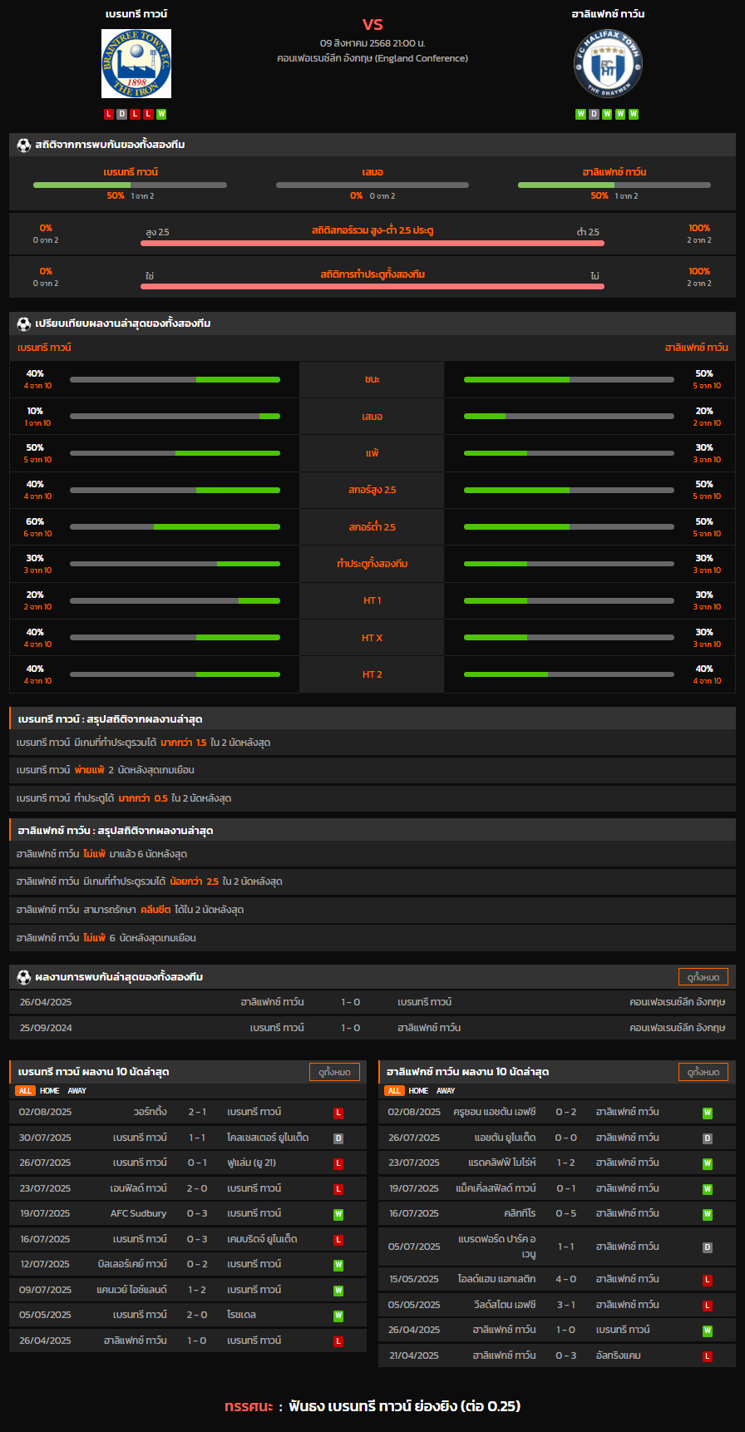Click D badge in Halifax's 05/07/2025 แบรดฟอร์ด row
745x1432 pixels.
pyautogui.click(x=708, y=1247)
